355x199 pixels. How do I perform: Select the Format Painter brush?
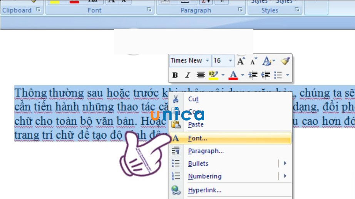[285, 61]
